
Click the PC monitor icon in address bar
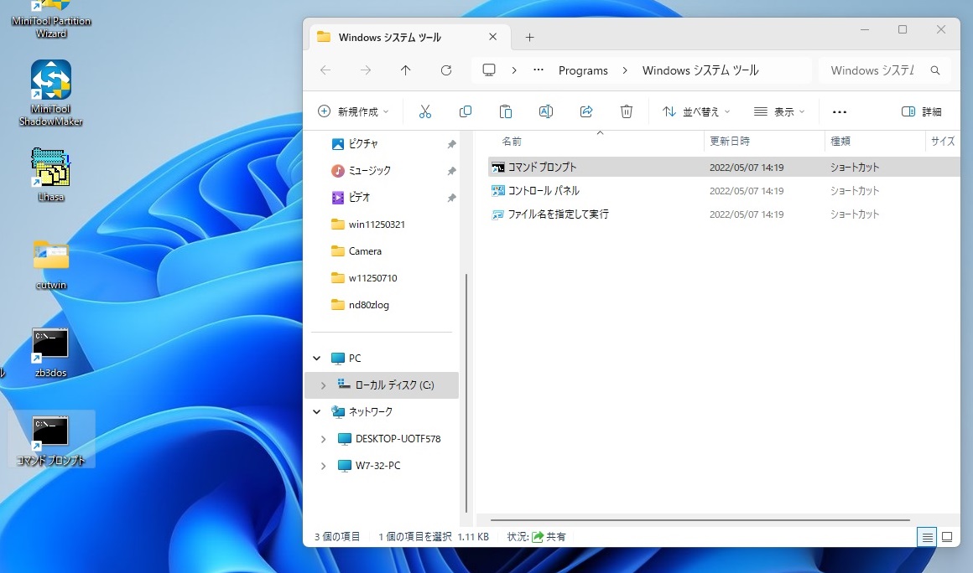(x=489, y=70)
